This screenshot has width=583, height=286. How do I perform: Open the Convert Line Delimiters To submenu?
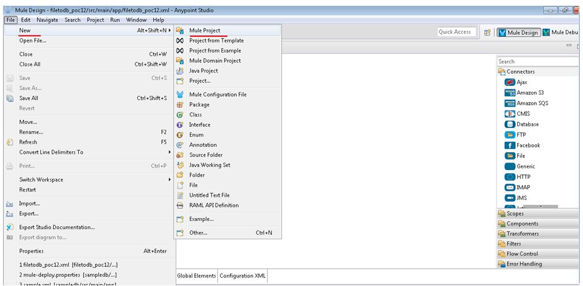click(90, 152)
